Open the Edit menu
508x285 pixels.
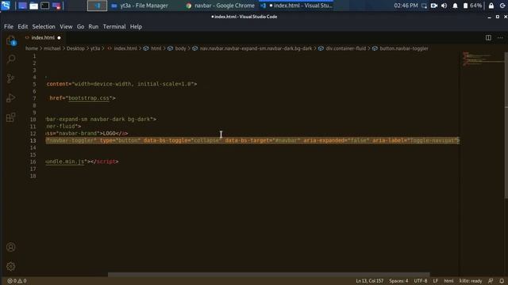(23, 26)
